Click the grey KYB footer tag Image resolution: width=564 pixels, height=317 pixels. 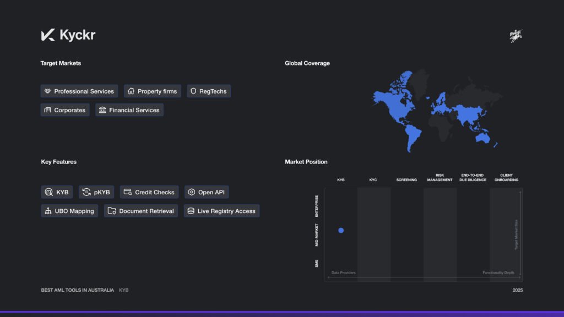click(124, 290)
